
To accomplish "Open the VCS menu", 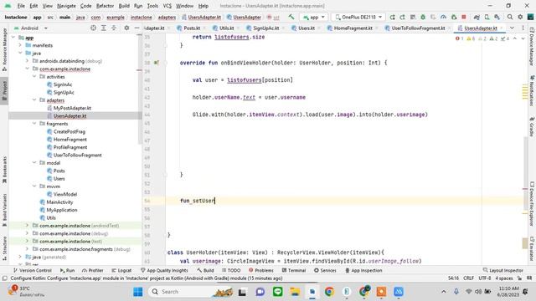I will tap(167, 6).
